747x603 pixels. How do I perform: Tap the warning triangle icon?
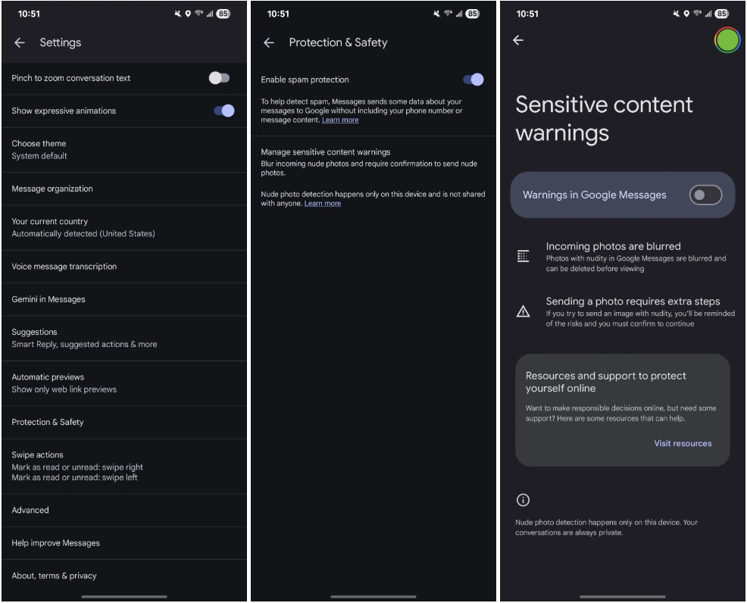(x=523, y=311)
